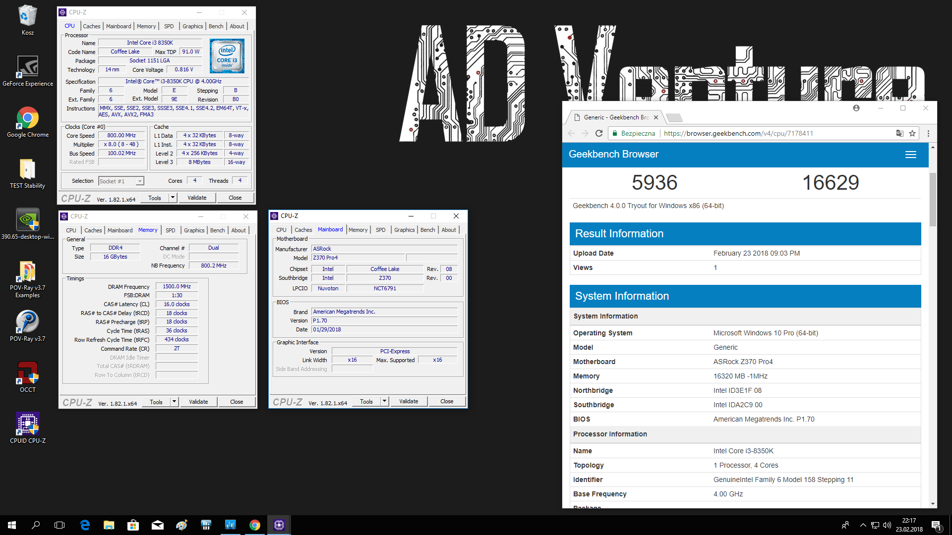Open the volume control in tray
Viewport: 952px width, 535px height.
pos(887,525)
